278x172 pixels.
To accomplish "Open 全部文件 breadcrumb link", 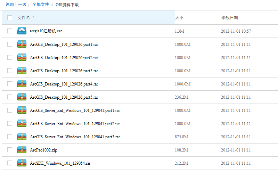I will (x=41, y=5).
